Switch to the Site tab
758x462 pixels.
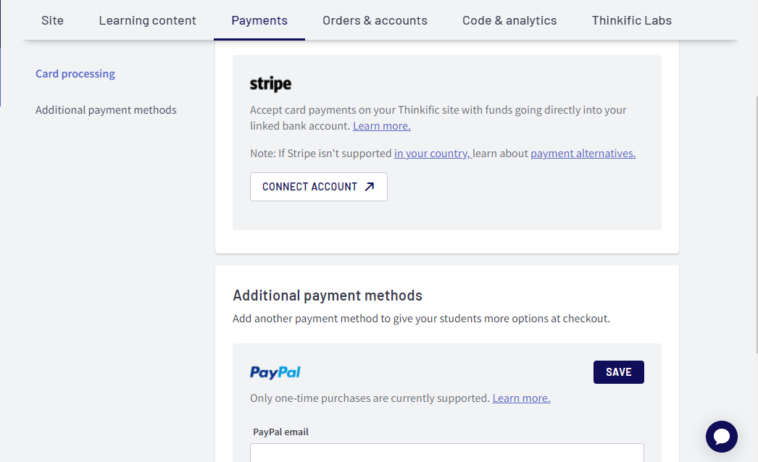(x=52, y=20)
